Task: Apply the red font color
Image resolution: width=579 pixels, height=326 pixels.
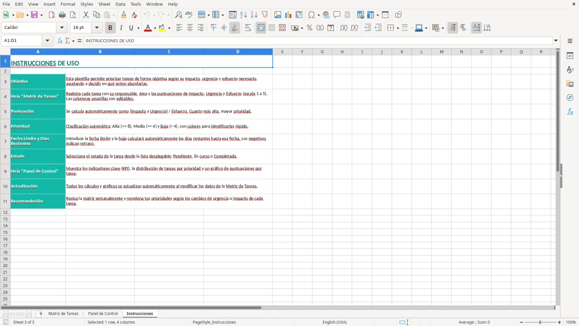Action: pos(148,28)
